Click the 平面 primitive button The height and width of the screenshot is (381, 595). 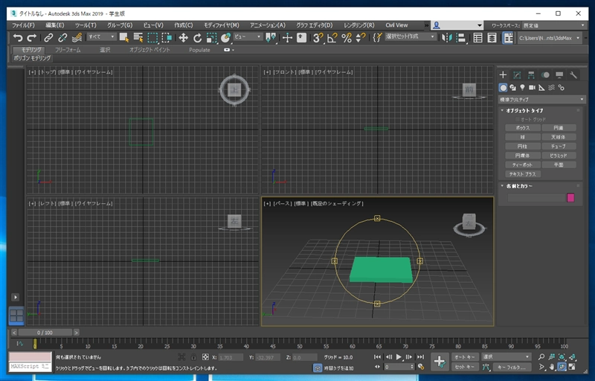(x=559, y=164)
